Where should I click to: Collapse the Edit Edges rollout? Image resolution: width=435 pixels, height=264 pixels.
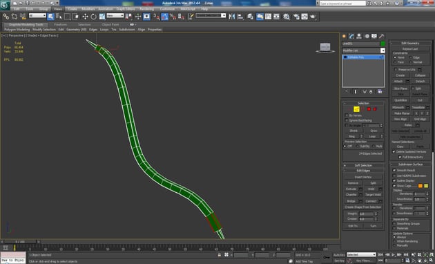(363, 171)
